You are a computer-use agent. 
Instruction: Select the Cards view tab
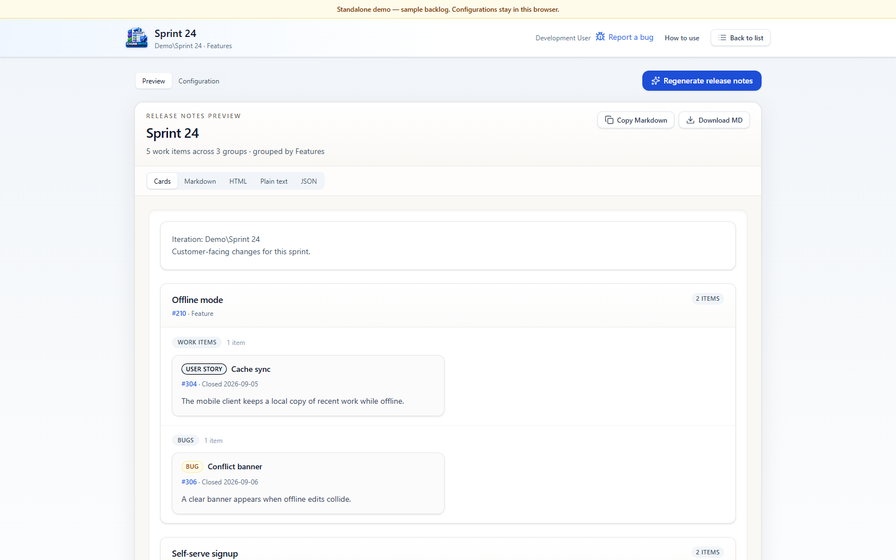(162, 181)
